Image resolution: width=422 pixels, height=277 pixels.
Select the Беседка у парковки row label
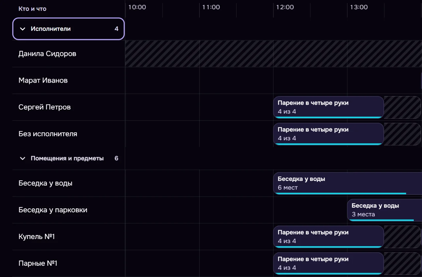click(53, 210)
